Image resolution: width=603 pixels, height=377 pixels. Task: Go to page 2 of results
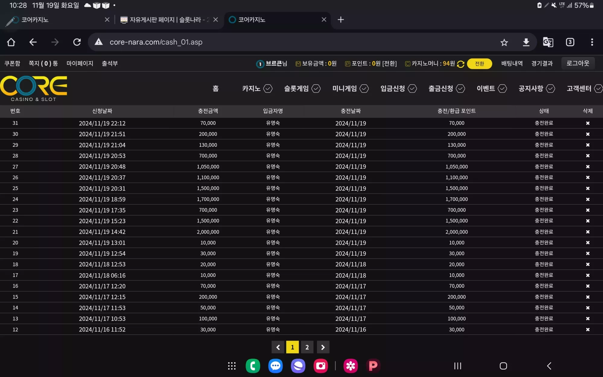[307, 347]
